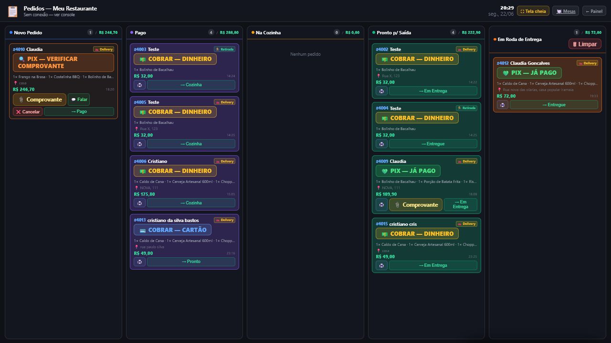This screenshot has height=343, width=611.
Task: Click COBRAR — DINHEIRO on order #4004
Action: point(417,118)
